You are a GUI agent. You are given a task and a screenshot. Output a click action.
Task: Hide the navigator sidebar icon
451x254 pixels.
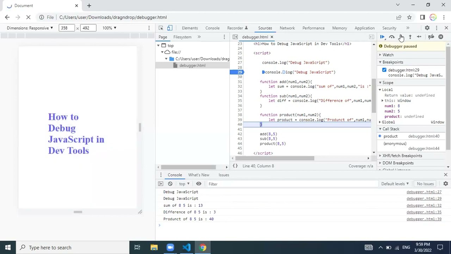coord(235,37)
